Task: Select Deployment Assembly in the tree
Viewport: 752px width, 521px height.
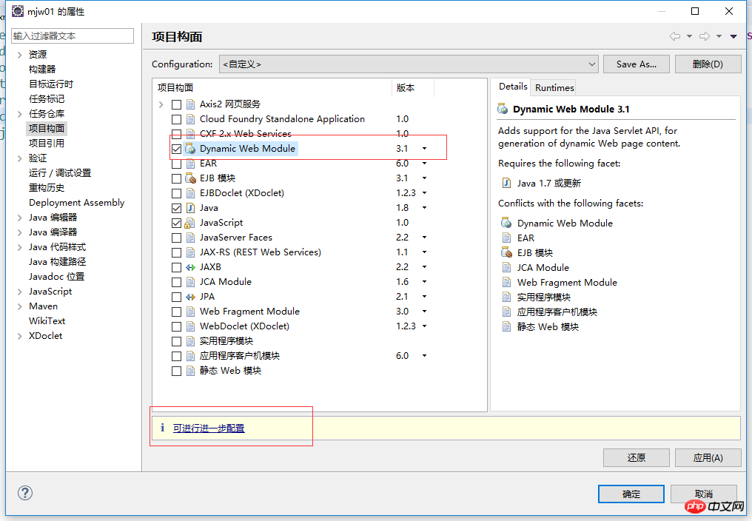Action: point(77,203)
